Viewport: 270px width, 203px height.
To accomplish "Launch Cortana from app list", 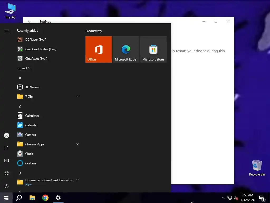I will 48,163.
